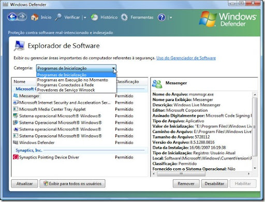Viewport: 265px width, 202px height.
Task: Click the Synaptics Pointing Device Driver icon
Action: point(16,157)
